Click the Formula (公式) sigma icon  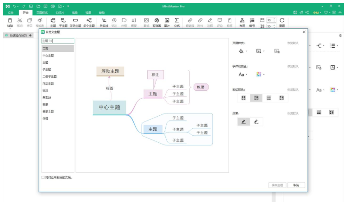(x=177, y=22)
